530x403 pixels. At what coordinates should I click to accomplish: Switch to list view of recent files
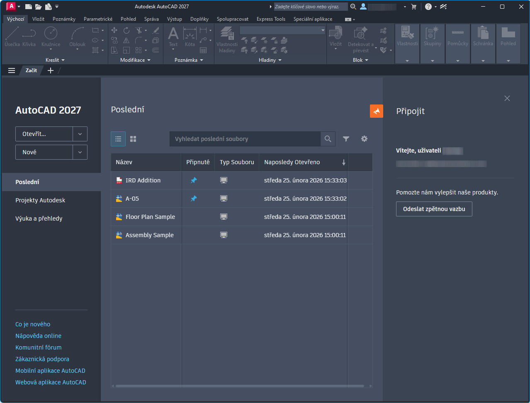[118, 139]
